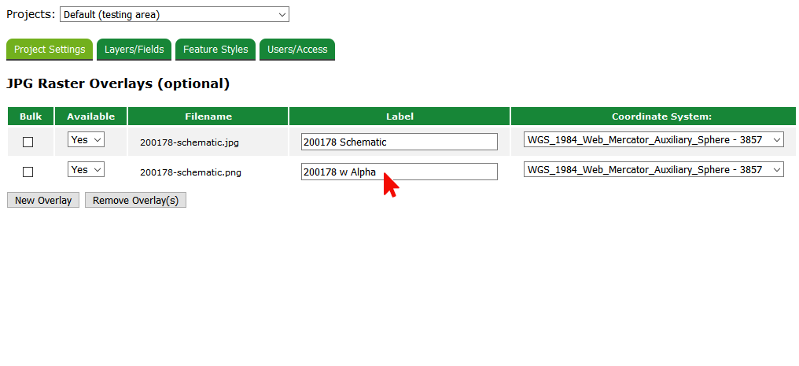Expand the Available dropdown for the PNG overlay
The height and width of the screenshot is (366, 799).
tap(86, 169)
